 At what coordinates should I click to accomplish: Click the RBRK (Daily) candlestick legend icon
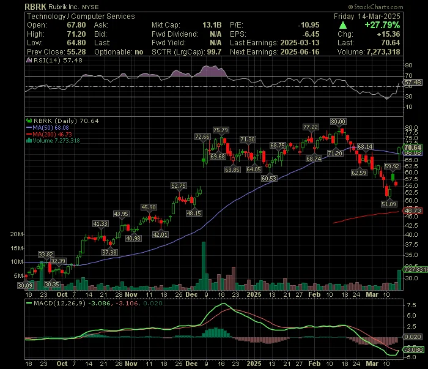pos(29,121)
